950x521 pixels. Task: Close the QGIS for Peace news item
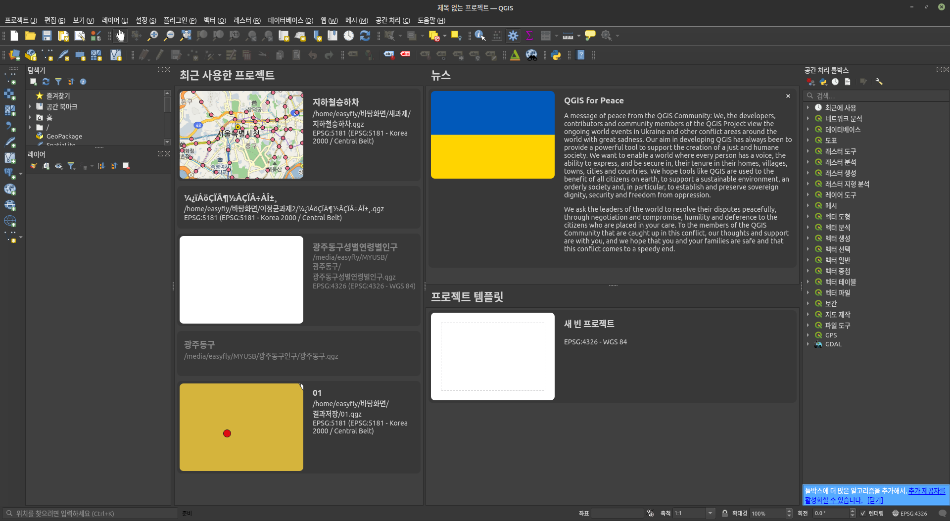[788, 96]
